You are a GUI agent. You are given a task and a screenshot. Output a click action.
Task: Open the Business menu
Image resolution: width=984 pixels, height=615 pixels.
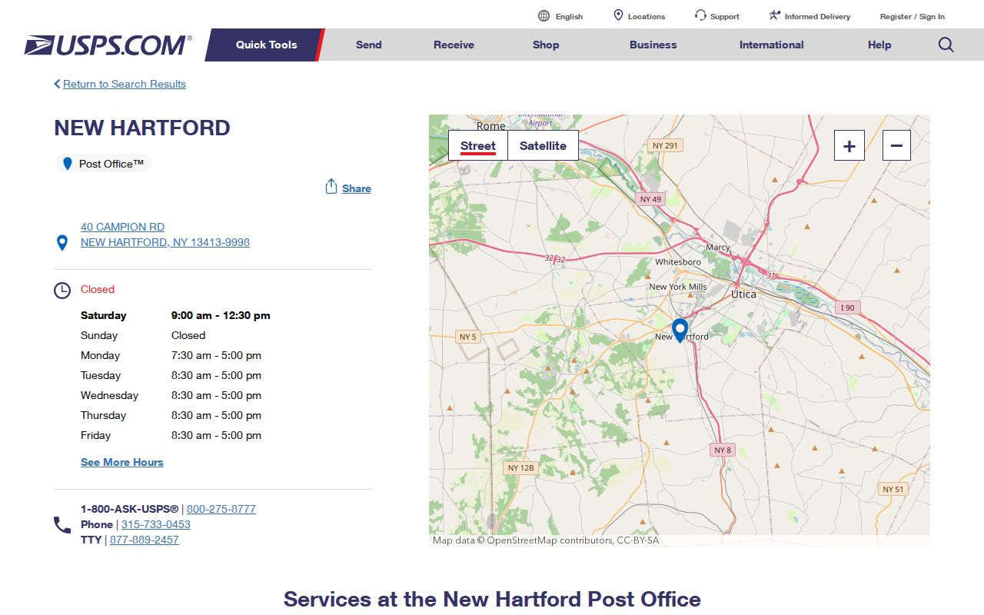653,45
